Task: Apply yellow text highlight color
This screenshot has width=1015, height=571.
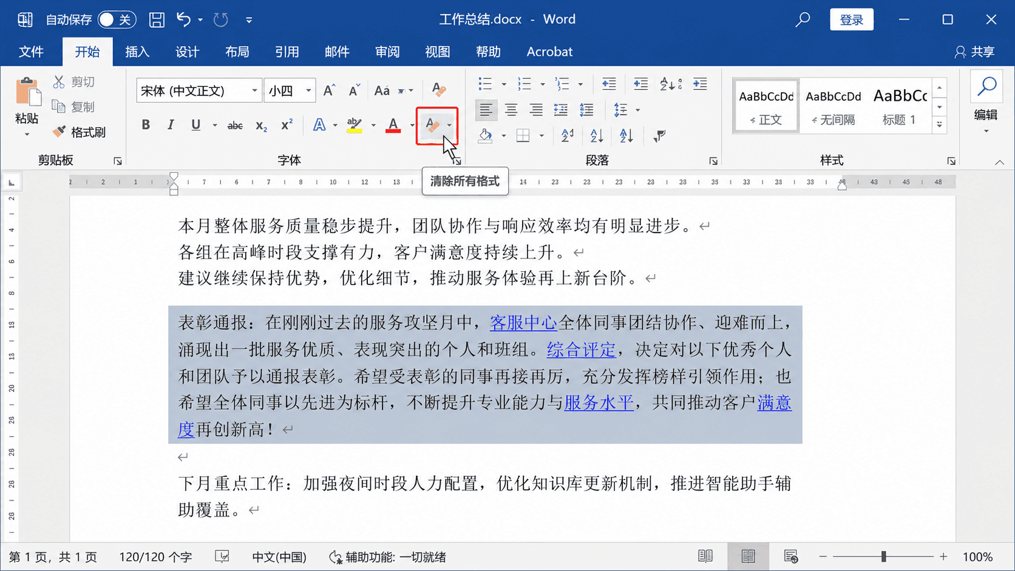Action: [x=355, y=126]
